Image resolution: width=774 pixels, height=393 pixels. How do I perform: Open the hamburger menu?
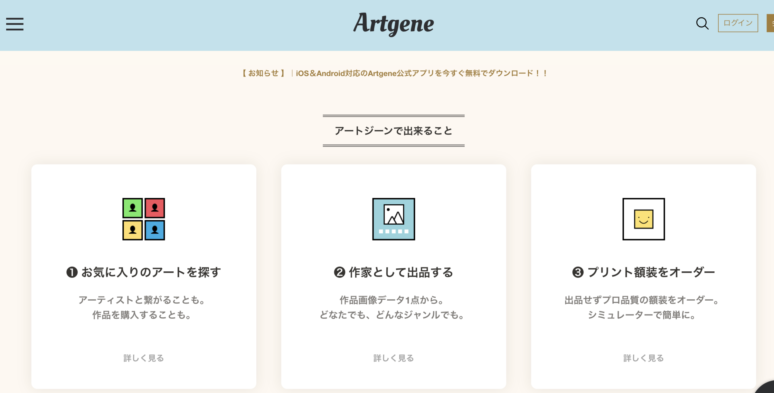pos(15,24)
